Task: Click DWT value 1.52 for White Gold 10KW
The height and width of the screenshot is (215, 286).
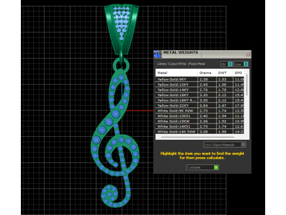Action: 222,121
